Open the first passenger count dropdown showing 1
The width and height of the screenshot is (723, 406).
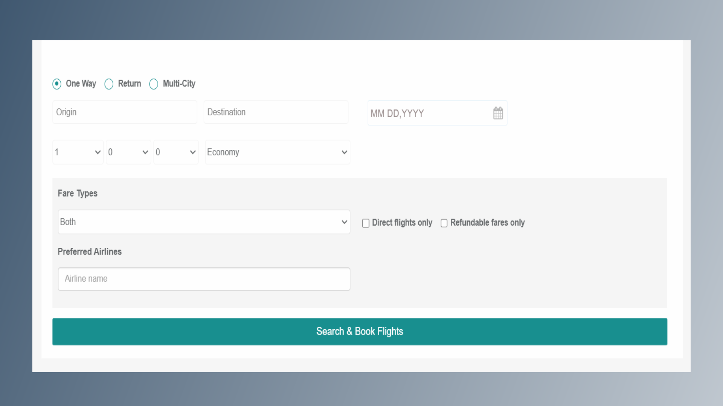pyautogui.click(x=78, y=152)
